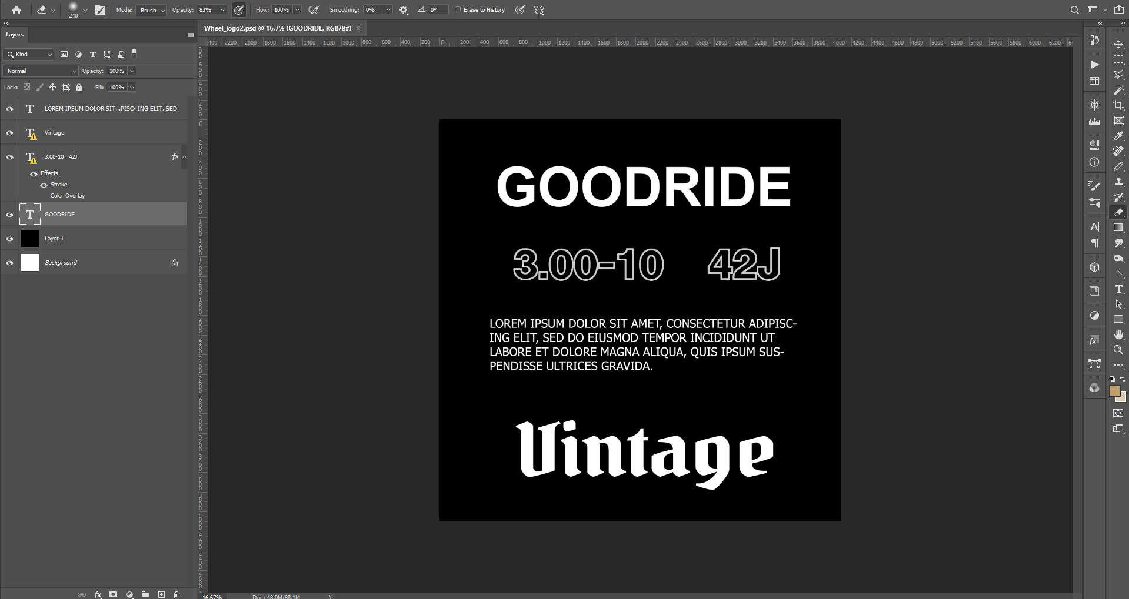This screenshot has height=599, width=1129.
Task: Set the background color swatch
Action: [1123, 398]
